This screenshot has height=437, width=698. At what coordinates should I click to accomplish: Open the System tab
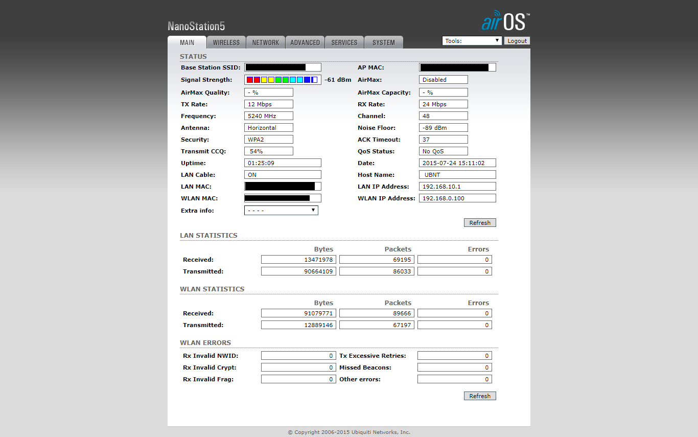tap(383, 42)
